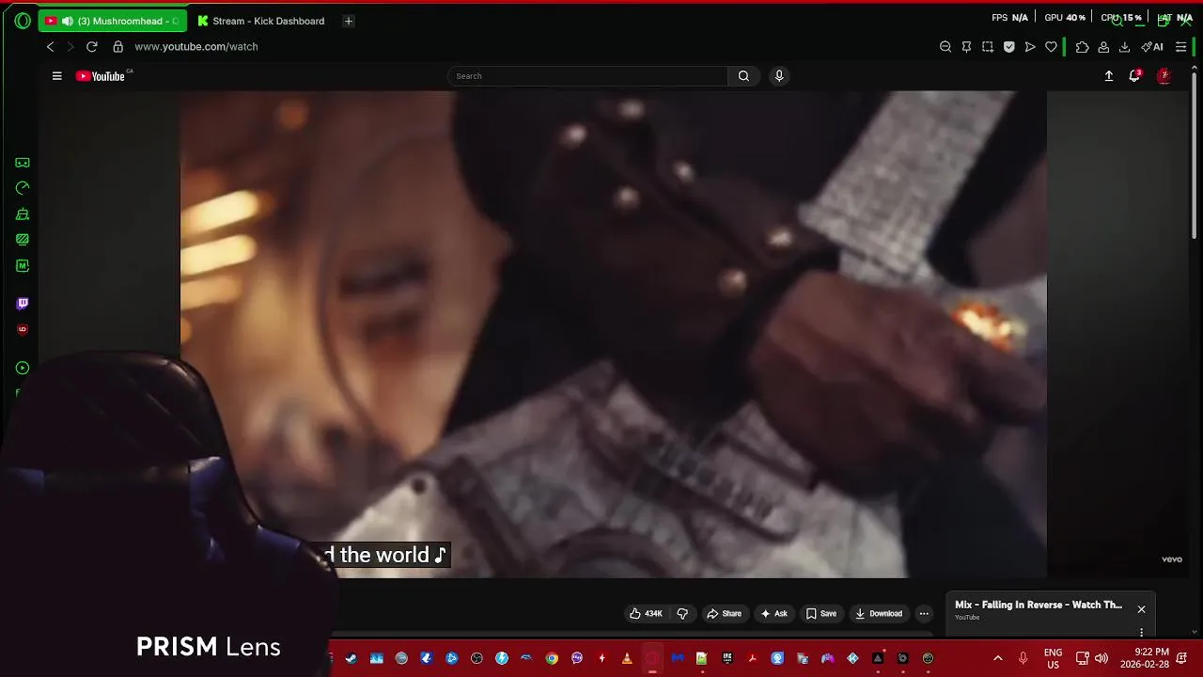Screen dimensions: 1203x677
Task: Dislike the video with thumbs down
Action: [682, 614]
